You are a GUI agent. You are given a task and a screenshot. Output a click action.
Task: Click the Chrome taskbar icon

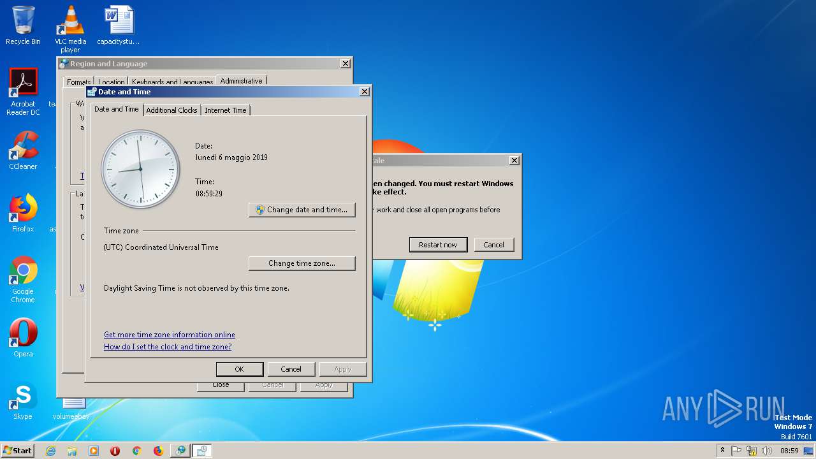(x=136, y=451)
